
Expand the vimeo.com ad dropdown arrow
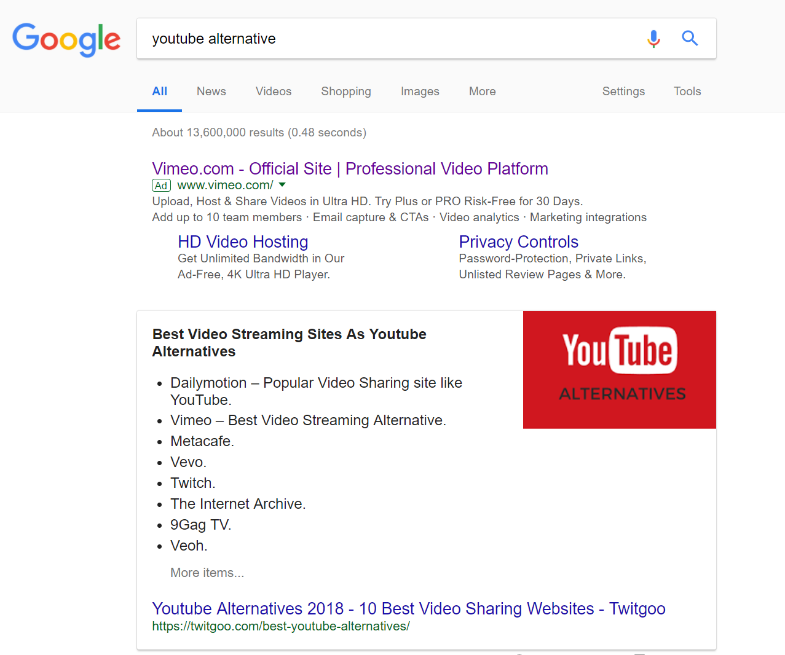click(282, 184)
